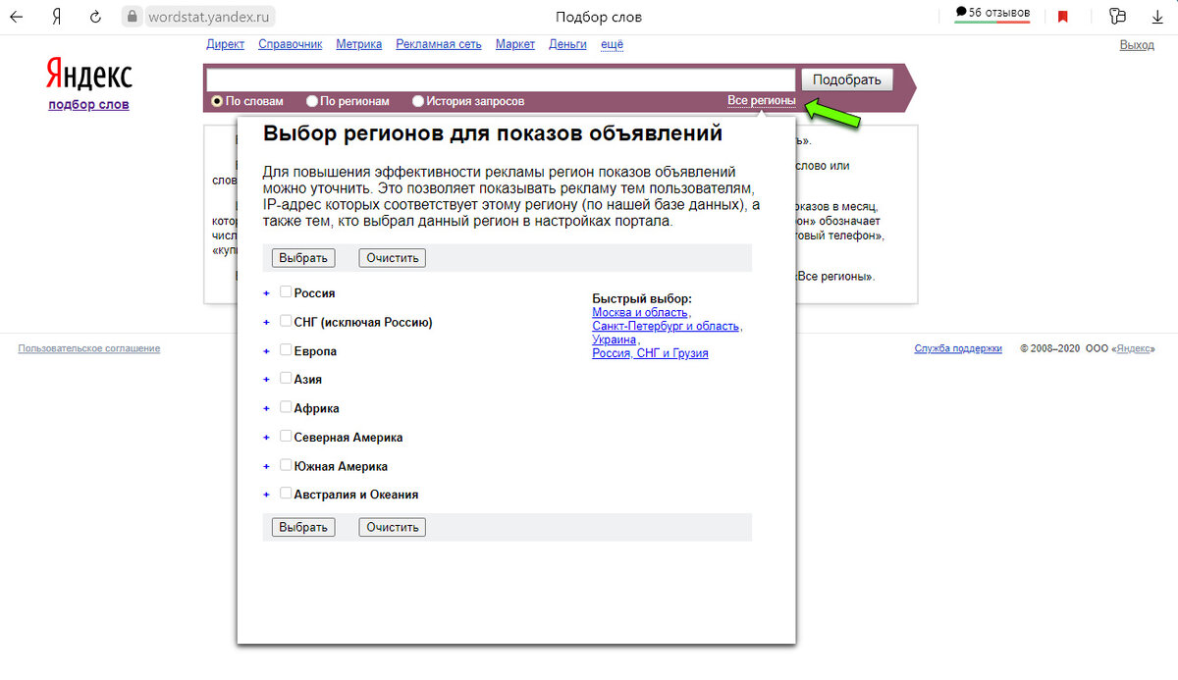The height and width of the screenshot is (680, 1178).
Task: Expand the СНГ region with plus
Action: 266,322
